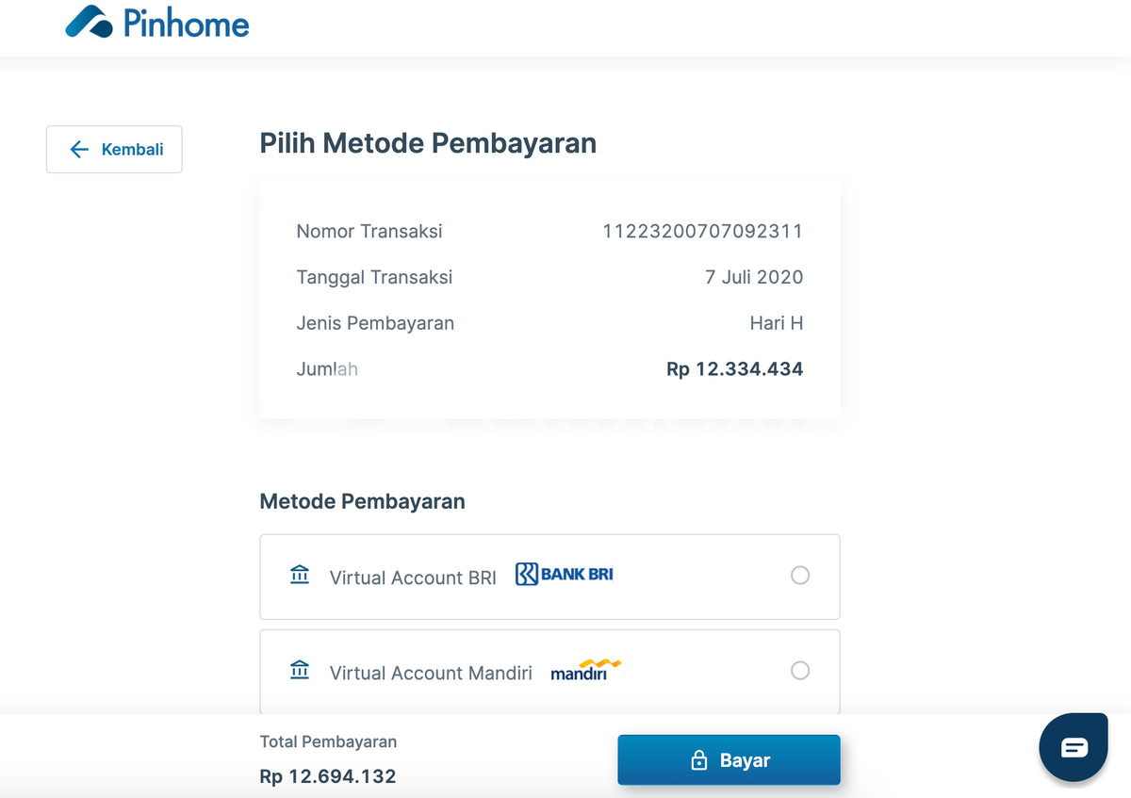Click the Virtual Account BRI label
Viewport: 1131px width, 798px height.
point(413,578)
